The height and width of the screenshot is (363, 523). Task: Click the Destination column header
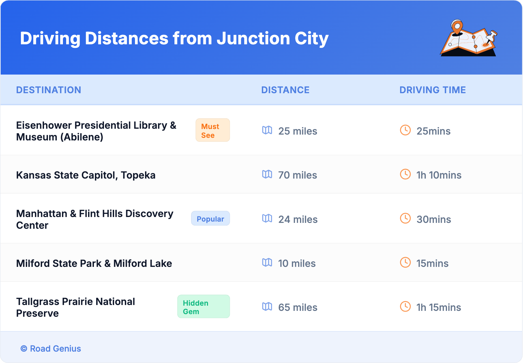(49, 90)
